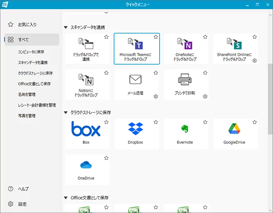Toggle favorite star on プリンタで印刷 tile
This screenshot has height=213, width=273.
205,73
